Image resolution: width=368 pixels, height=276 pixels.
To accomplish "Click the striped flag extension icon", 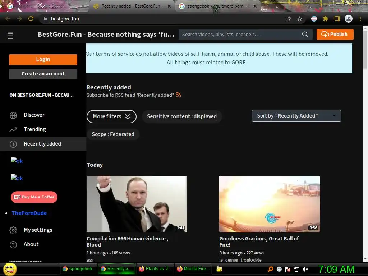I will point(314,19).
